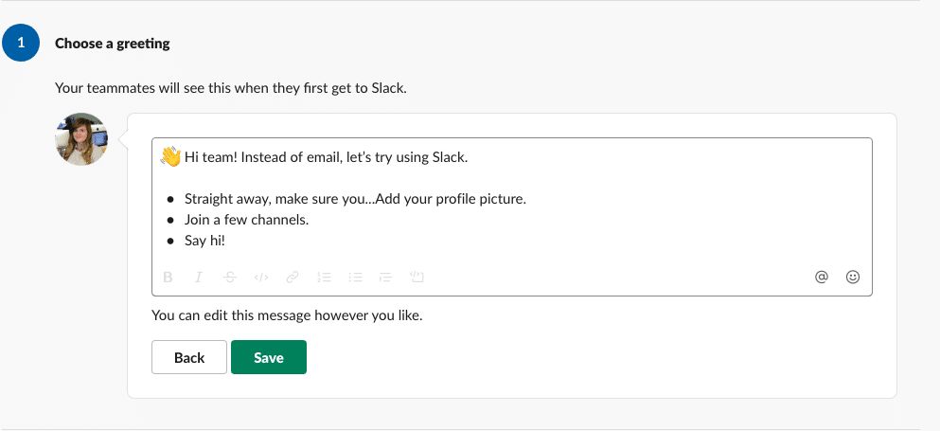Click the Back button
940x431 pixels.
[188, 357]
